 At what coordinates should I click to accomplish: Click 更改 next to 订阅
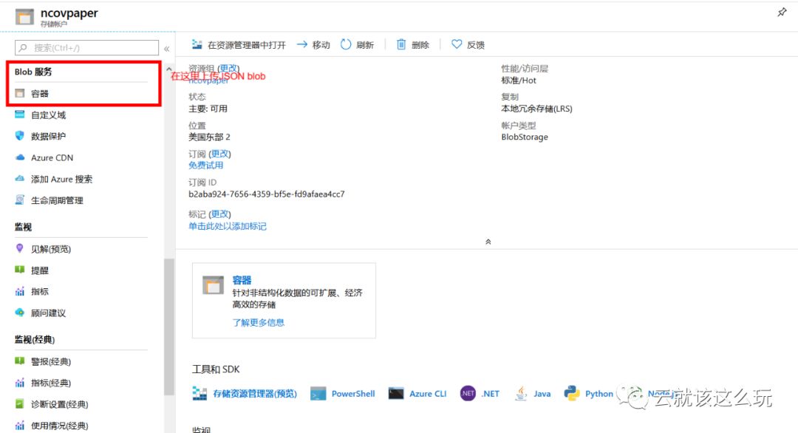coord(220,154)
